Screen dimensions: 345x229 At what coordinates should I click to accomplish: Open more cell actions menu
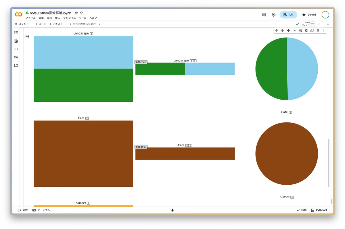[324, 31]
